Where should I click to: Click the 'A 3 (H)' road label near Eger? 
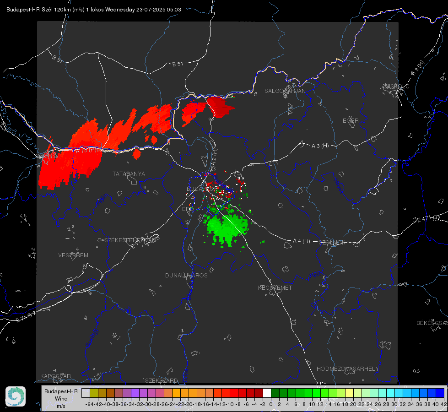[320, 146]
